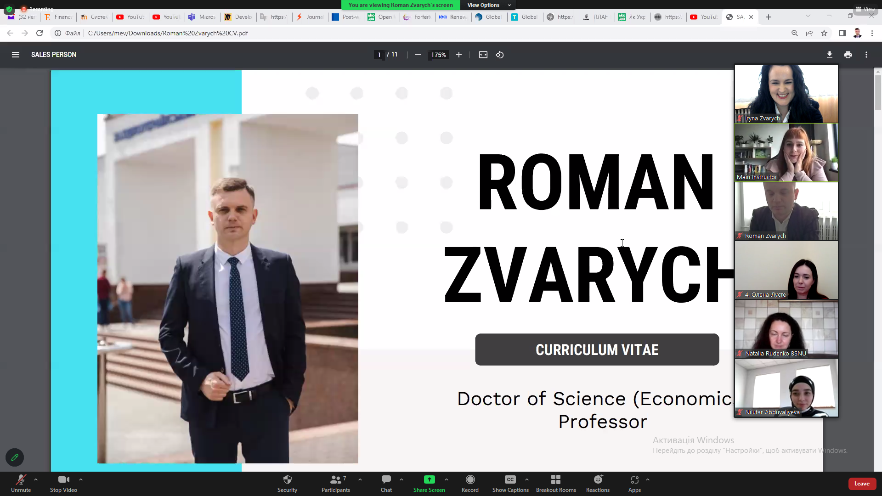882x496 pixels.
Task: Unmute the microphone
Action: (x=21, y=484)
